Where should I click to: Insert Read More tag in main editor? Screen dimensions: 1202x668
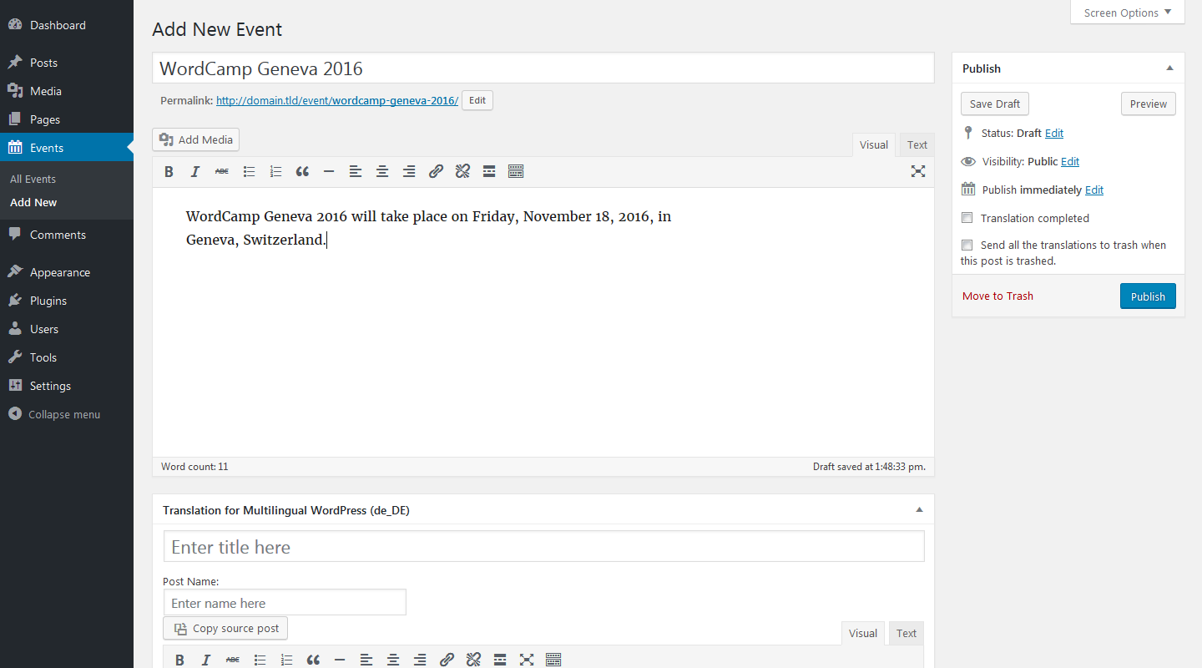(x=489, y=172)
